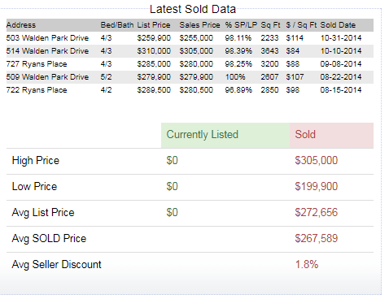Click the $280,000 sales price cell

point(196,64)
